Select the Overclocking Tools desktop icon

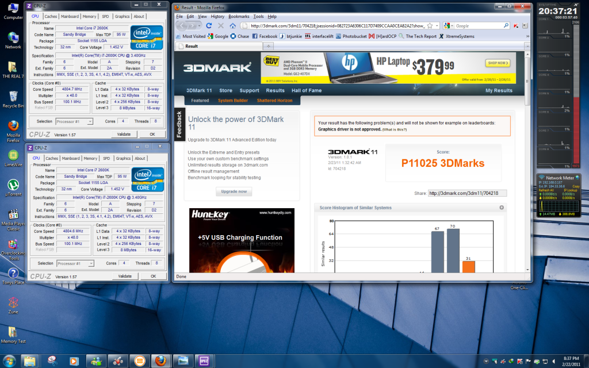coord(13,250)
